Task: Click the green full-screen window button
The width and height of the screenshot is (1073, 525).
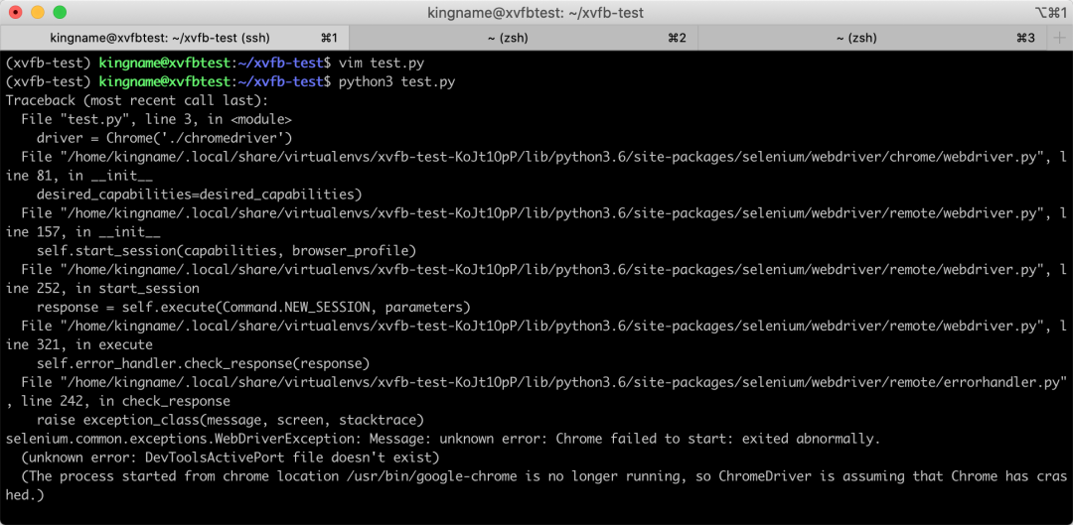Action: coord(60,13)
